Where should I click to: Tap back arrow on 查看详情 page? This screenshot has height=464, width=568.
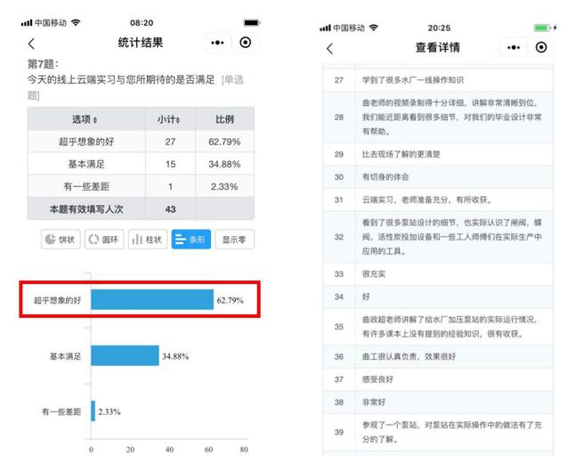pyautogui.click(x=329, y=48)
